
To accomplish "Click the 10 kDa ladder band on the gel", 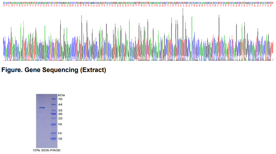I will 54,139.
